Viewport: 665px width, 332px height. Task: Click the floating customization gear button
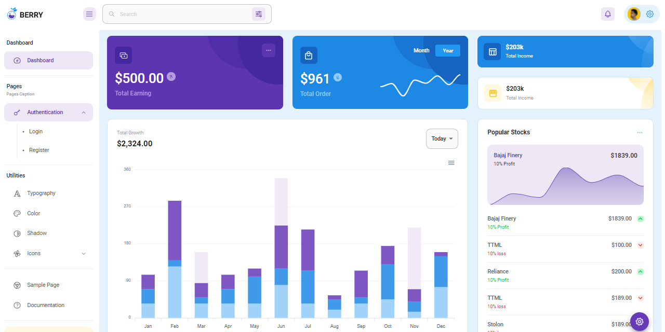[x=639, y=322]
